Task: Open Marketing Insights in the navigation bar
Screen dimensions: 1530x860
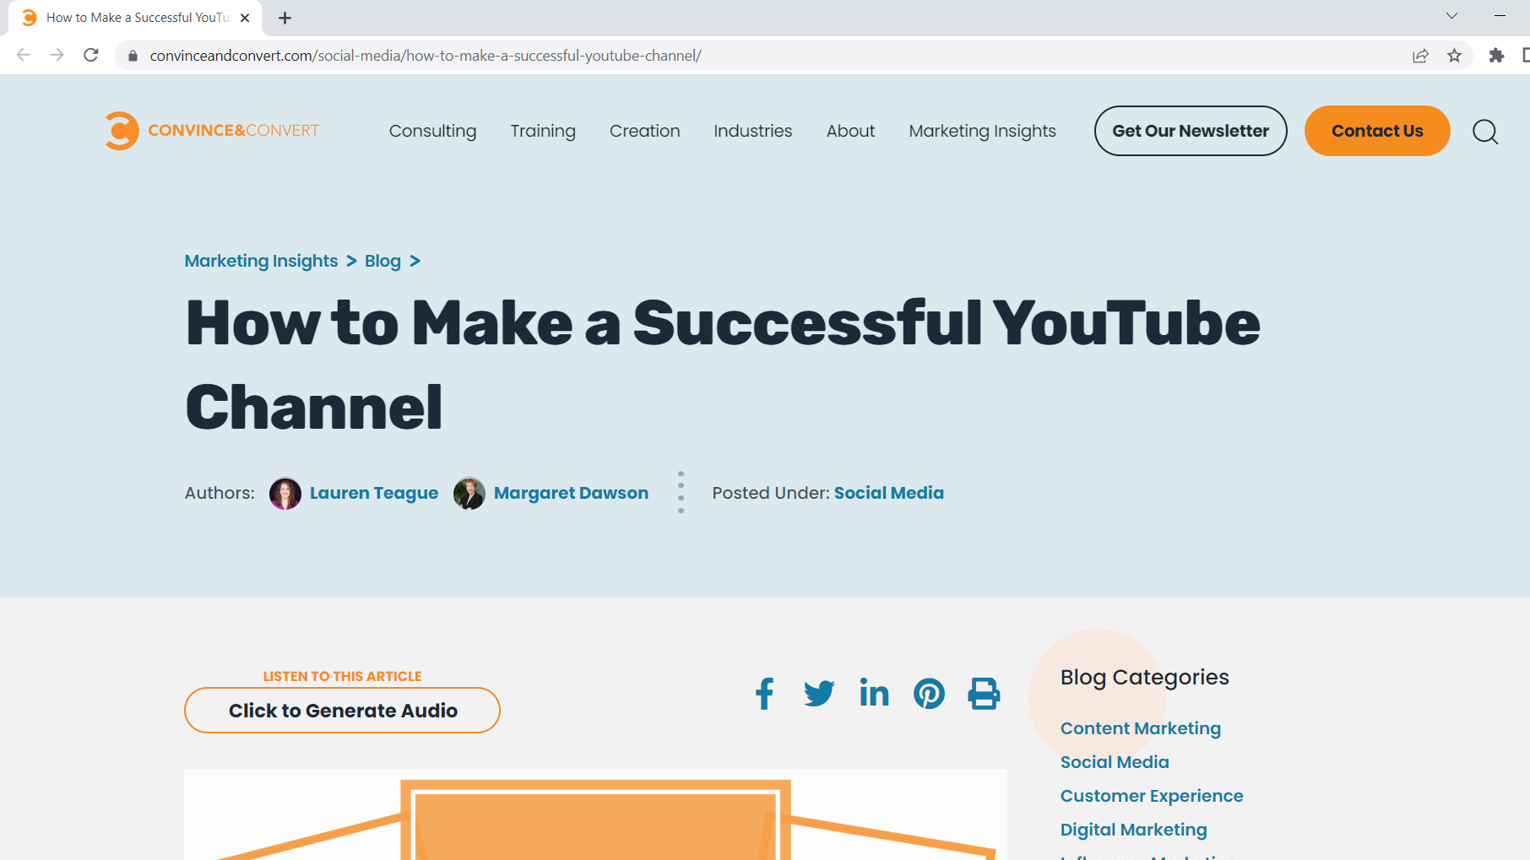Action: (982, 131)
